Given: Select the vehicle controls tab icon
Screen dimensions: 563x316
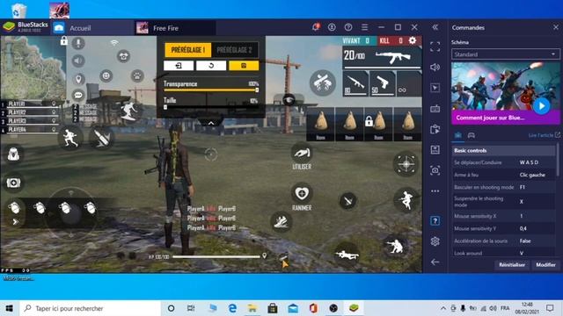Looking at the screenshot, I should (472, 135).
